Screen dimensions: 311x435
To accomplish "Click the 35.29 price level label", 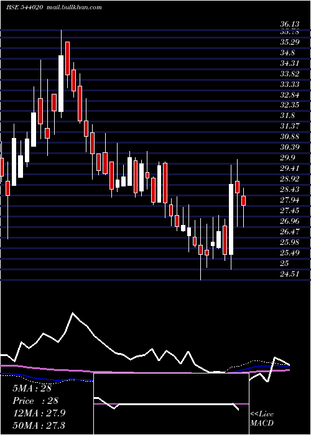I will coord(290,42).
